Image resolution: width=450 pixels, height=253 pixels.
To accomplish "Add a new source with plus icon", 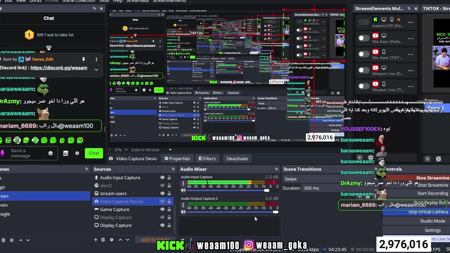I will (96, 240).
